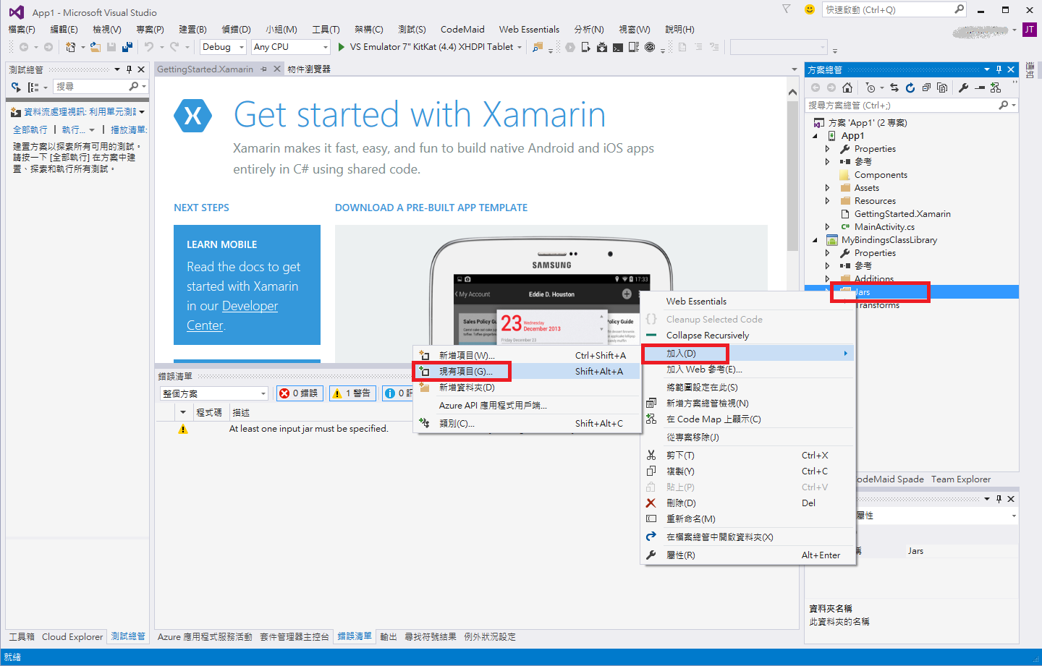Open the Package Manager Console tab
Image resolution: width=1042 pixels, height=666 pixels.
click(295, 637)
